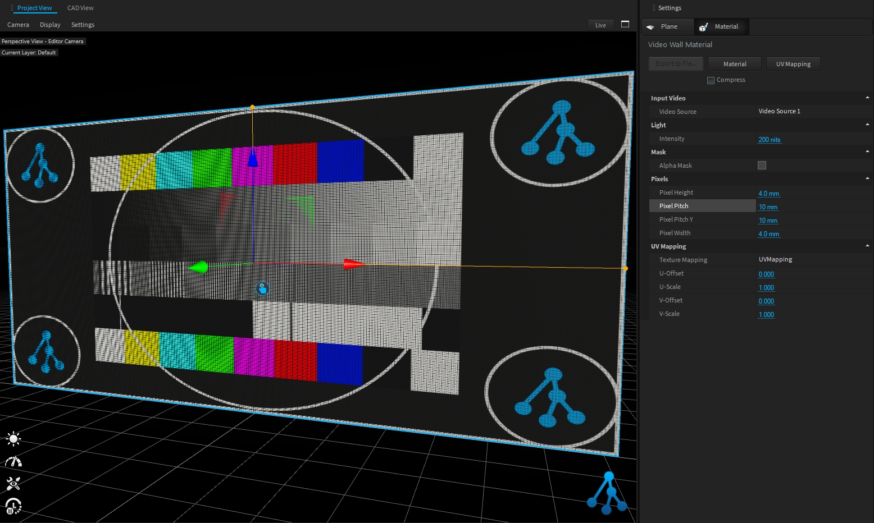
Task: Toggle the Live view button
Action: [600, 25]
